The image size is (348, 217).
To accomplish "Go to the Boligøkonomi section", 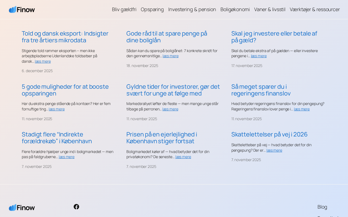I will (235, 9).
